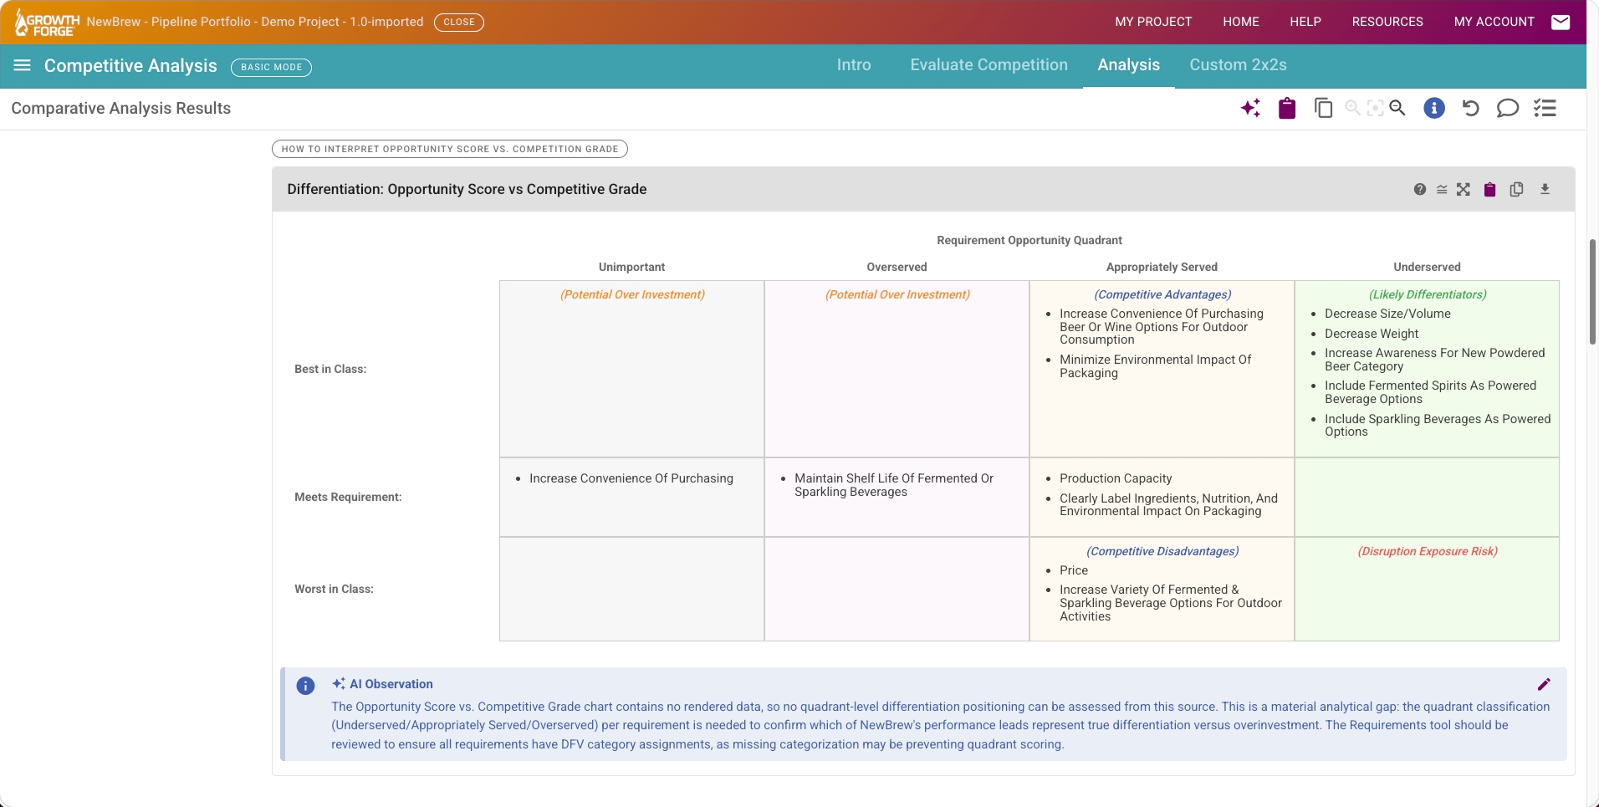Click the page's vertical scrollbar thumb
Image resolution: width=1599 pixels, height=807 pixels.
tap(1593, 291)
